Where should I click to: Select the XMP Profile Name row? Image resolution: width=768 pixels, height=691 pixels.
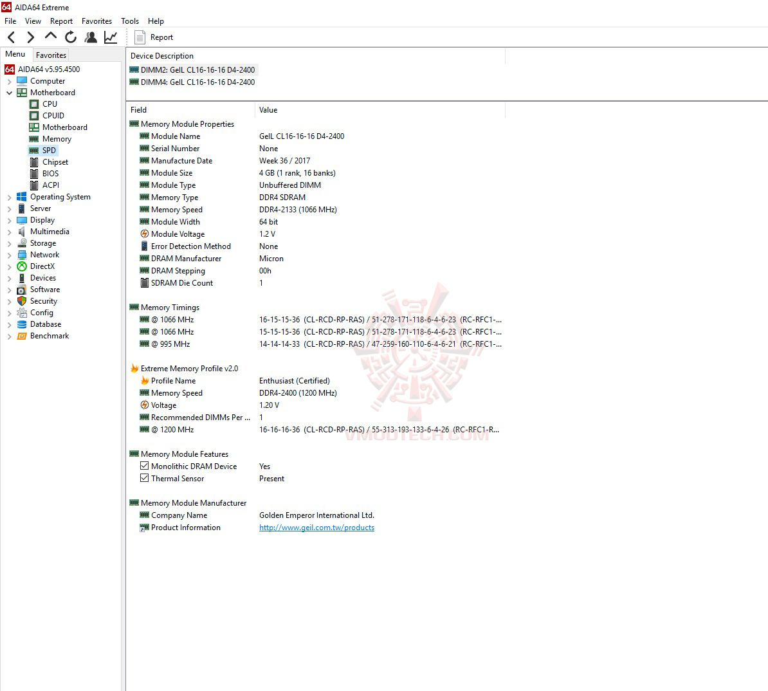[x=316, y=381]
